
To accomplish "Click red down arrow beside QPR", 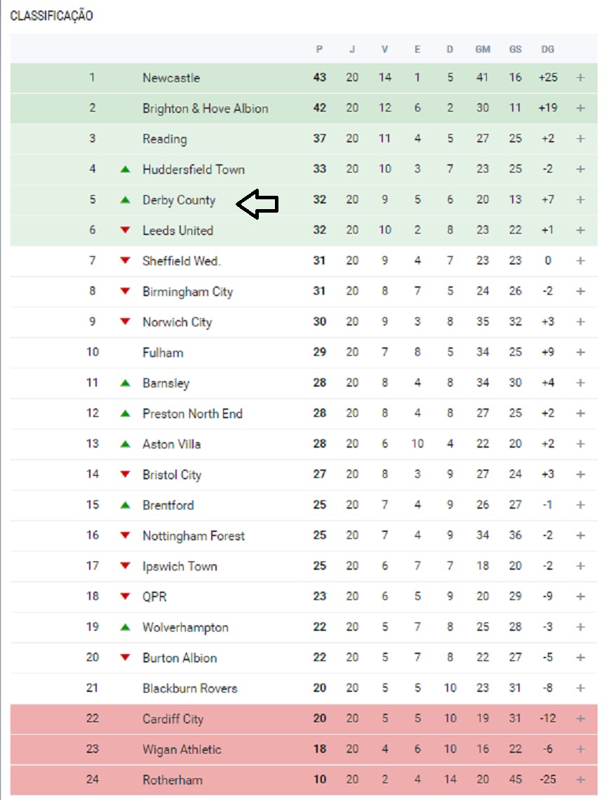I will coord(126,596).
